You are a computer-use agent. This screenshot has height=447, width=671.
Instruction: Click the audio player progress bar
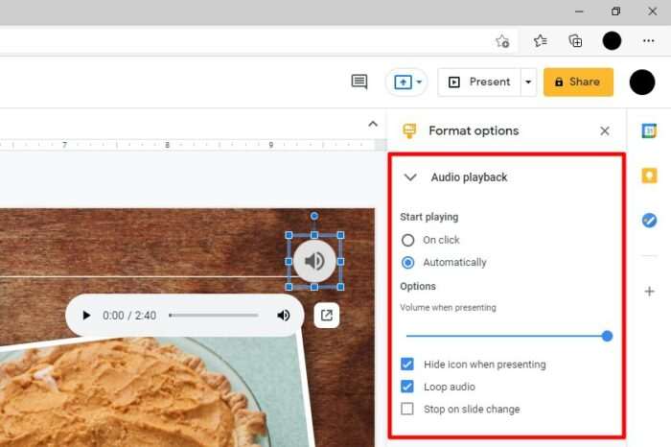(214, 316)
